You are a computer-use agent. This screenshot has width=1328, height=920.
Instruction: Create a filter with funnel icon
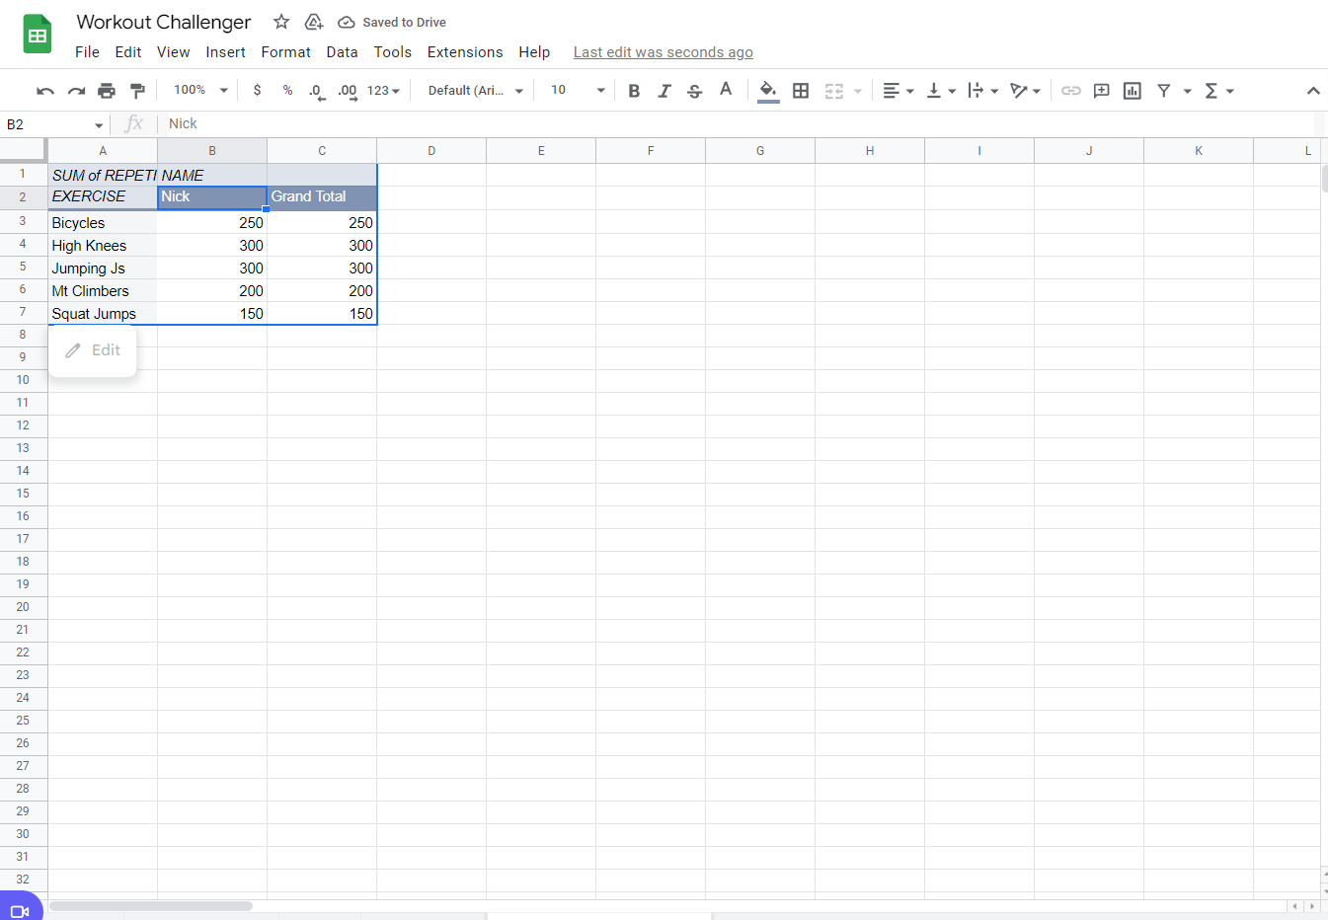[1164, 91]
